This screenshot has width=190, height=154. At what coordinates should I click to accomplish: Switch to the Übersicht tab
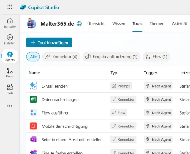[x=96, y=24]
